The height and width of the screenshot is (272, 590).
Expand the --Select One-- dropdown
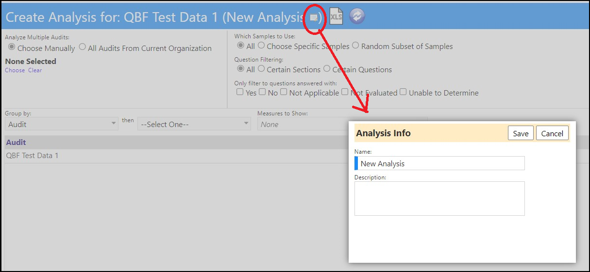click(x=194, y=124)
